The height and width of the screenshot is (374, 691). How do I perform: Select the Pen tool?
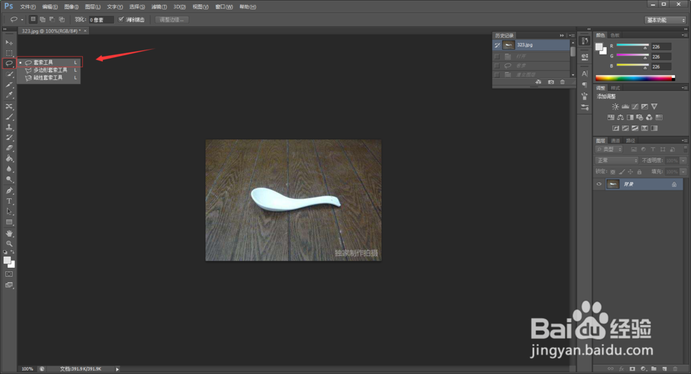[x=9, y=190]
